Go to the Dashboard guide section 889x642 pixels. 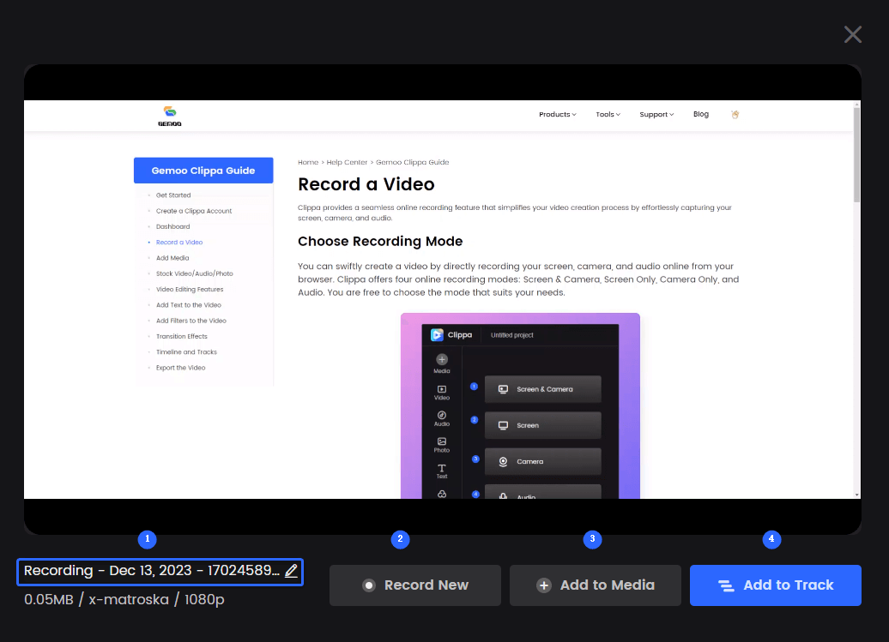[x=173, y=226]
